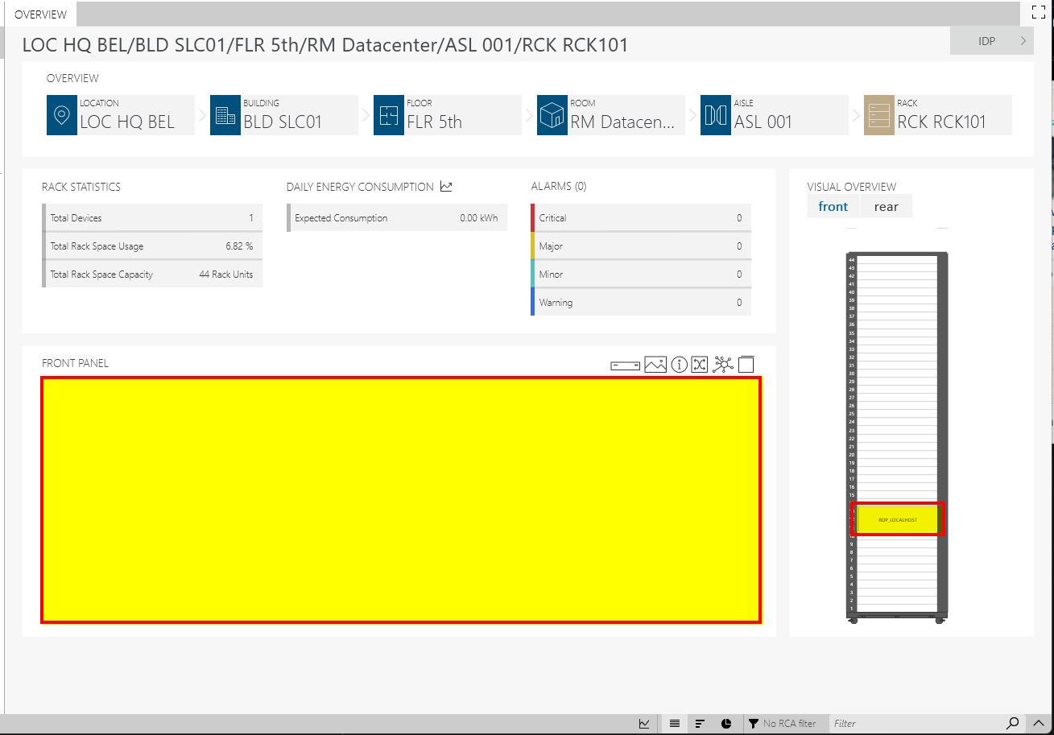This screenshot has width=1054, height=735.
Task: Switch to pie chart alarm view
Action: point(725,724)
